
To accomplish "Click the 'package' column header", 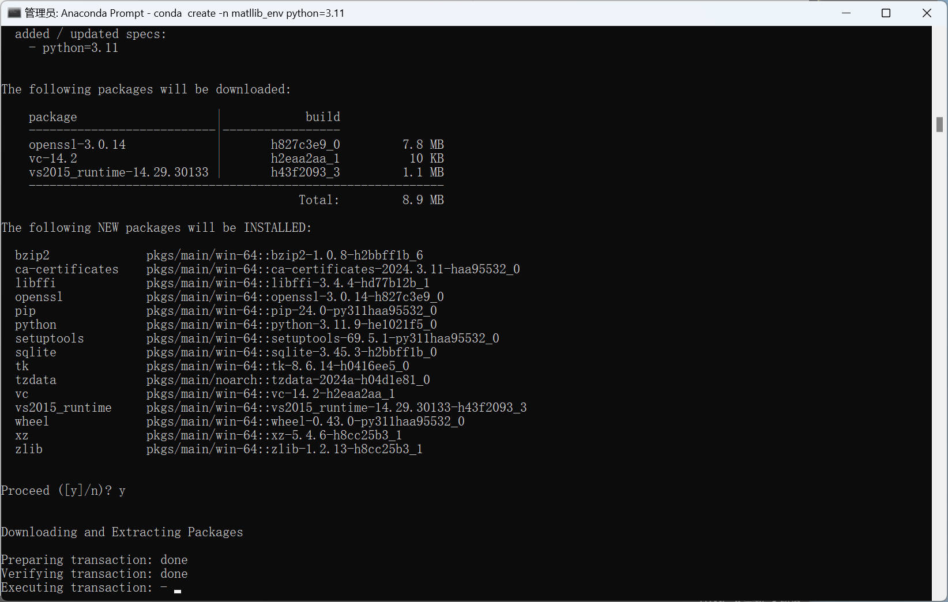I will tap(53, 117).
